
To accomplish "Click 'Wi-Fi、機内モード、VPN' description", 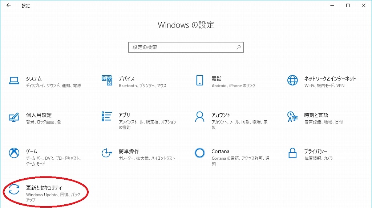I will [x=324, y=86].
